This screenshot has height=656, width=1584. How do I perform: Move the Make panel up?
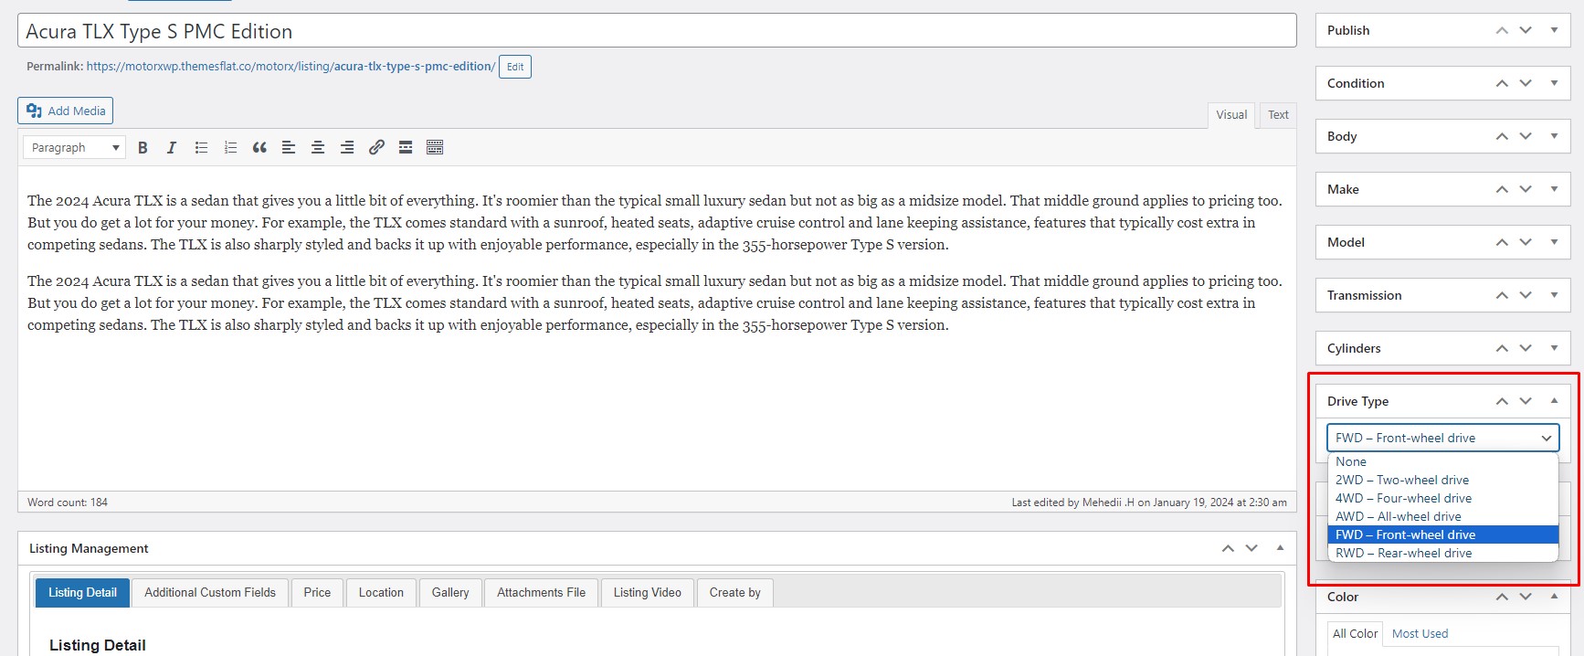1502,189
